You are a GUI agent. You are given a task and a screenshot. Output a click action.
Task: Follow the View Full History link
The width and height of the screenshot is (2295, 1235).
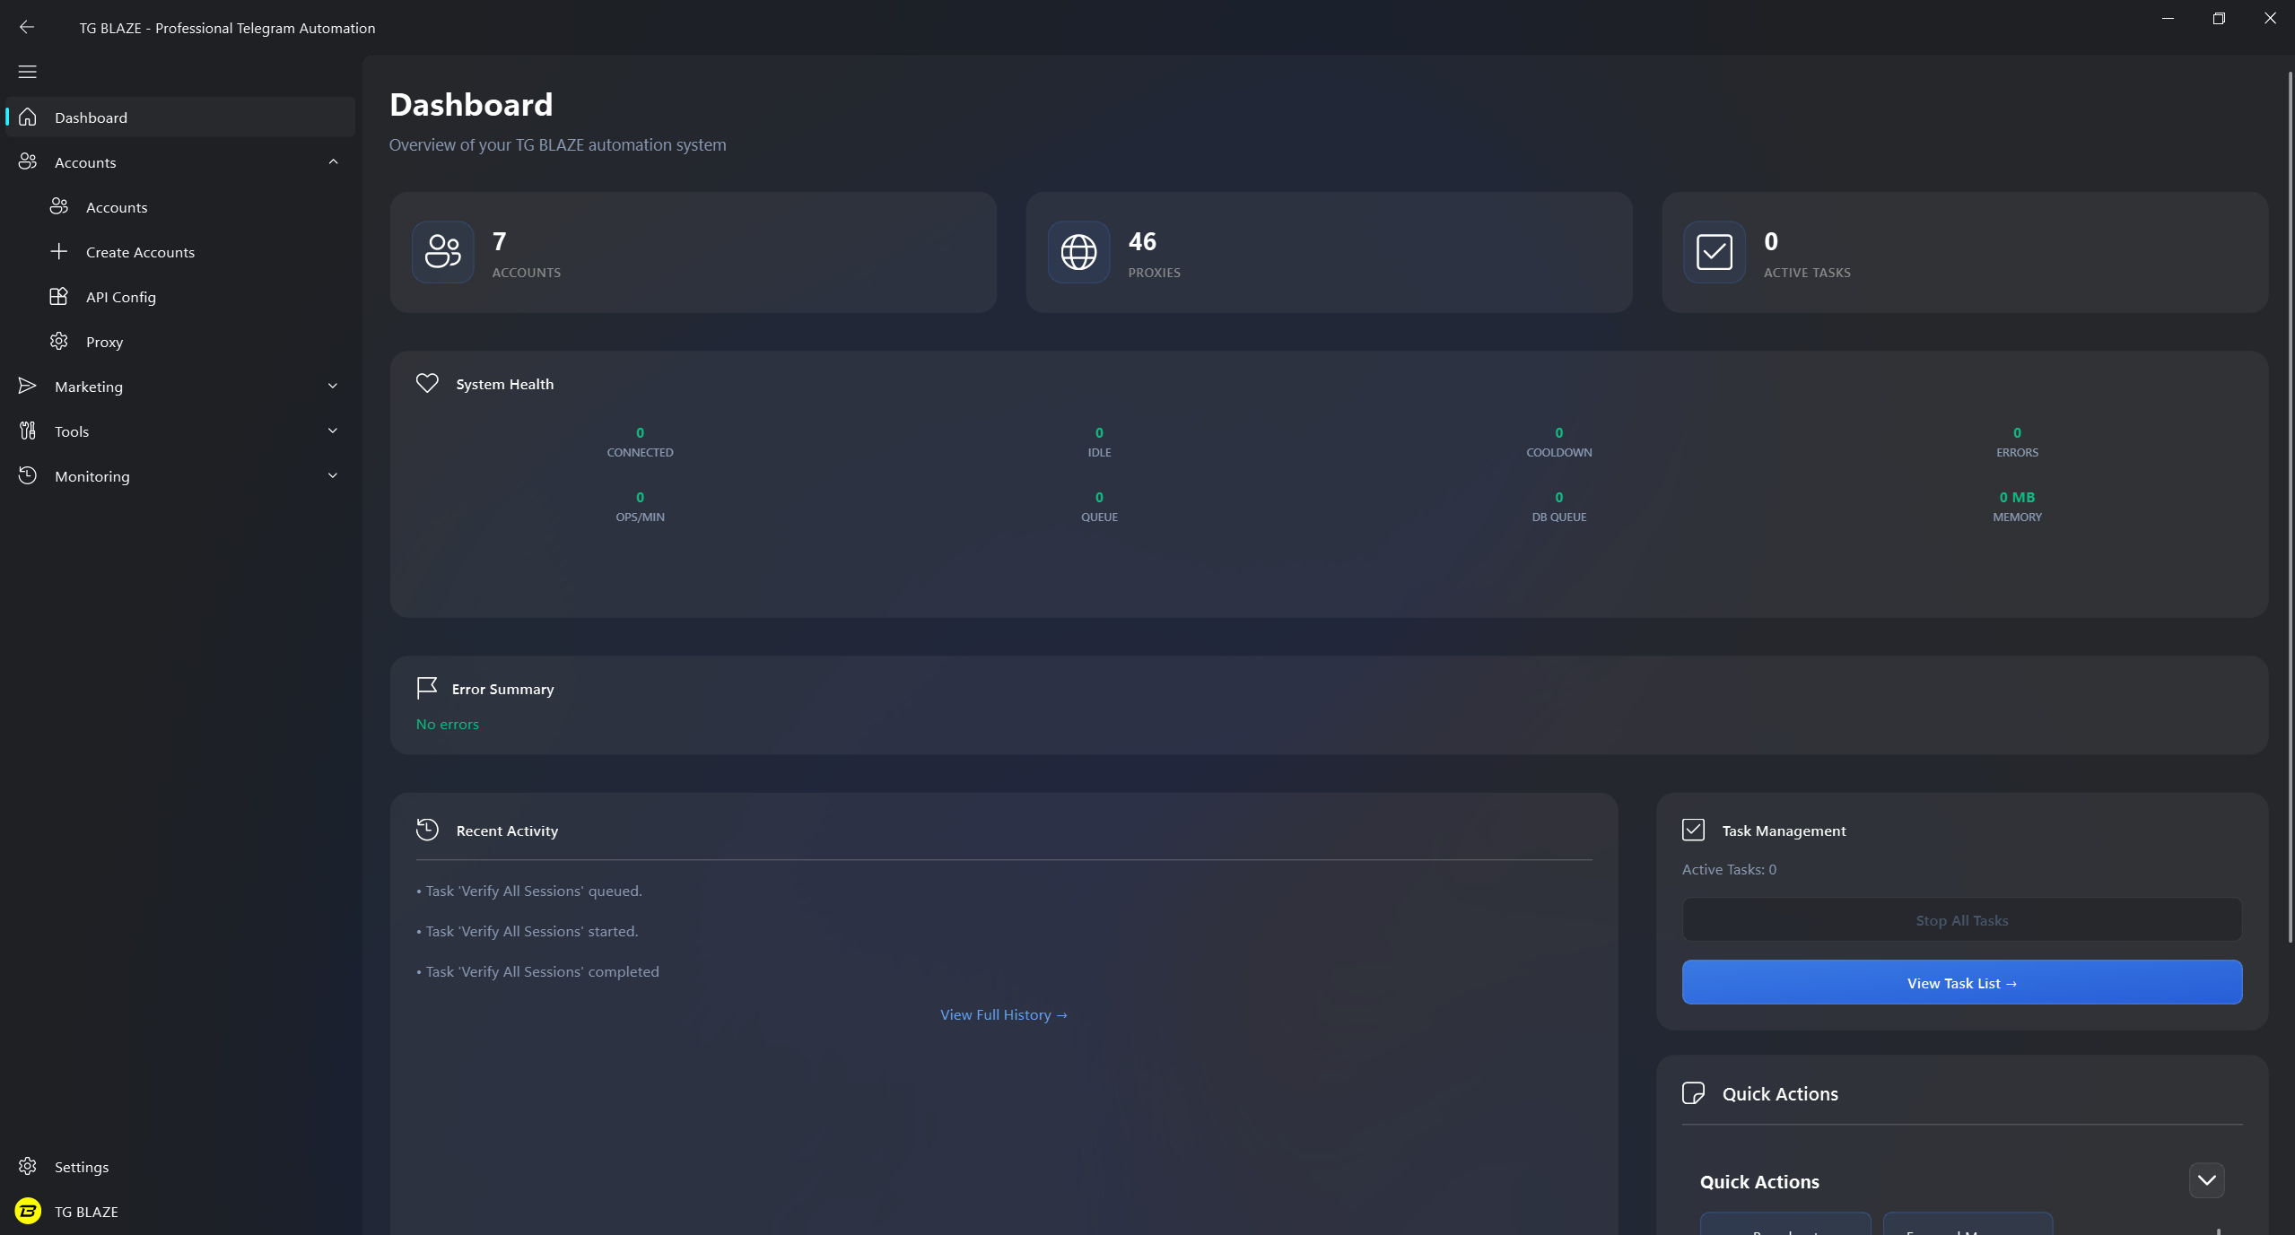pos(1004,1014)
